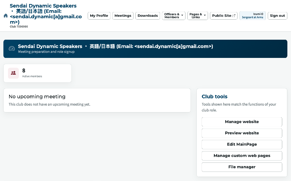Click the external link icon on Public Site
Viewport: 291px width, 181px height.
pos(234,16)
